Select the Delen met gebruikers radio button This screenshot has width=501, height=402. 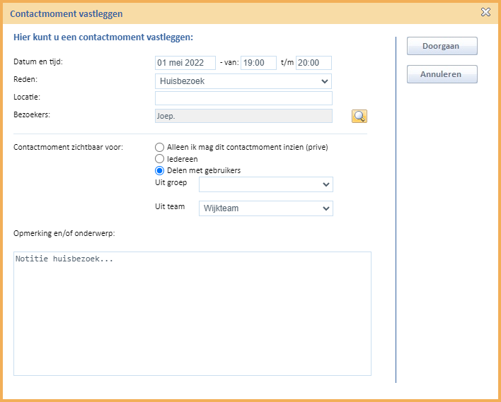[159, 171]
